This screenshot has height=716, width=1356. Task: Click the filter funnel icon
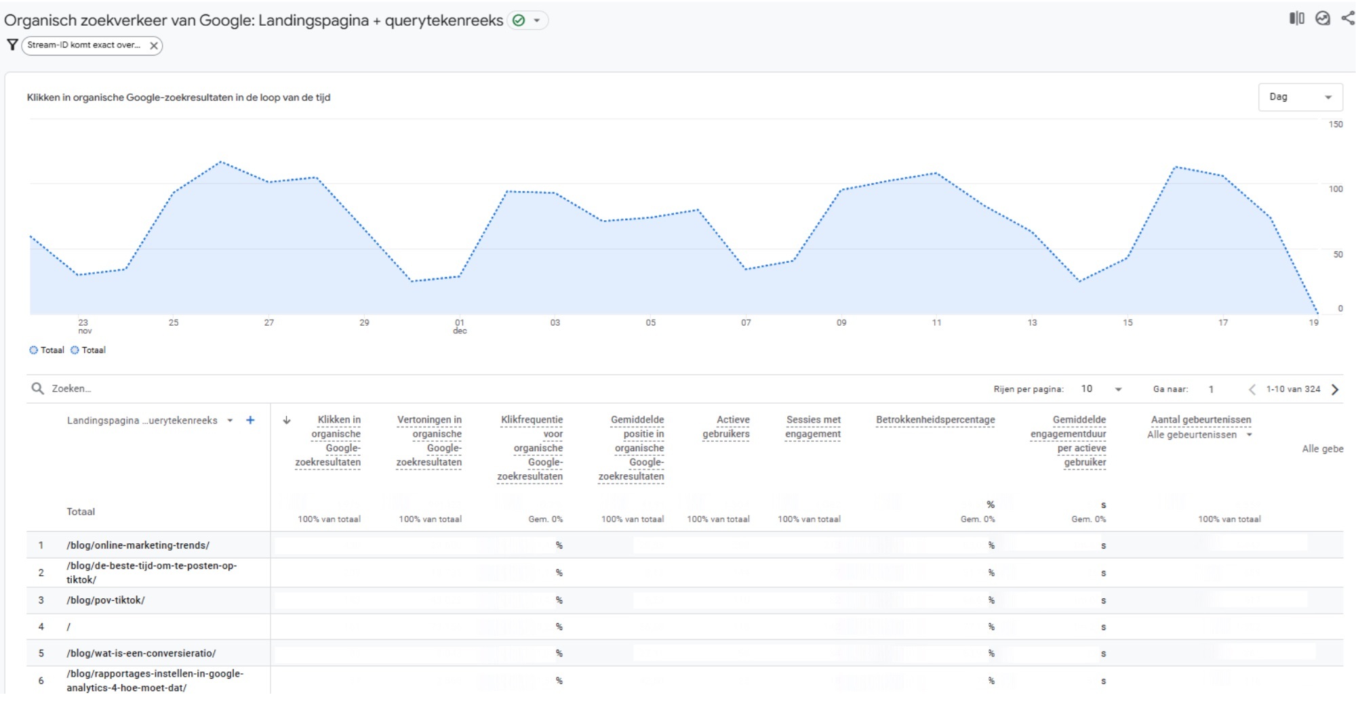(12, 45)
